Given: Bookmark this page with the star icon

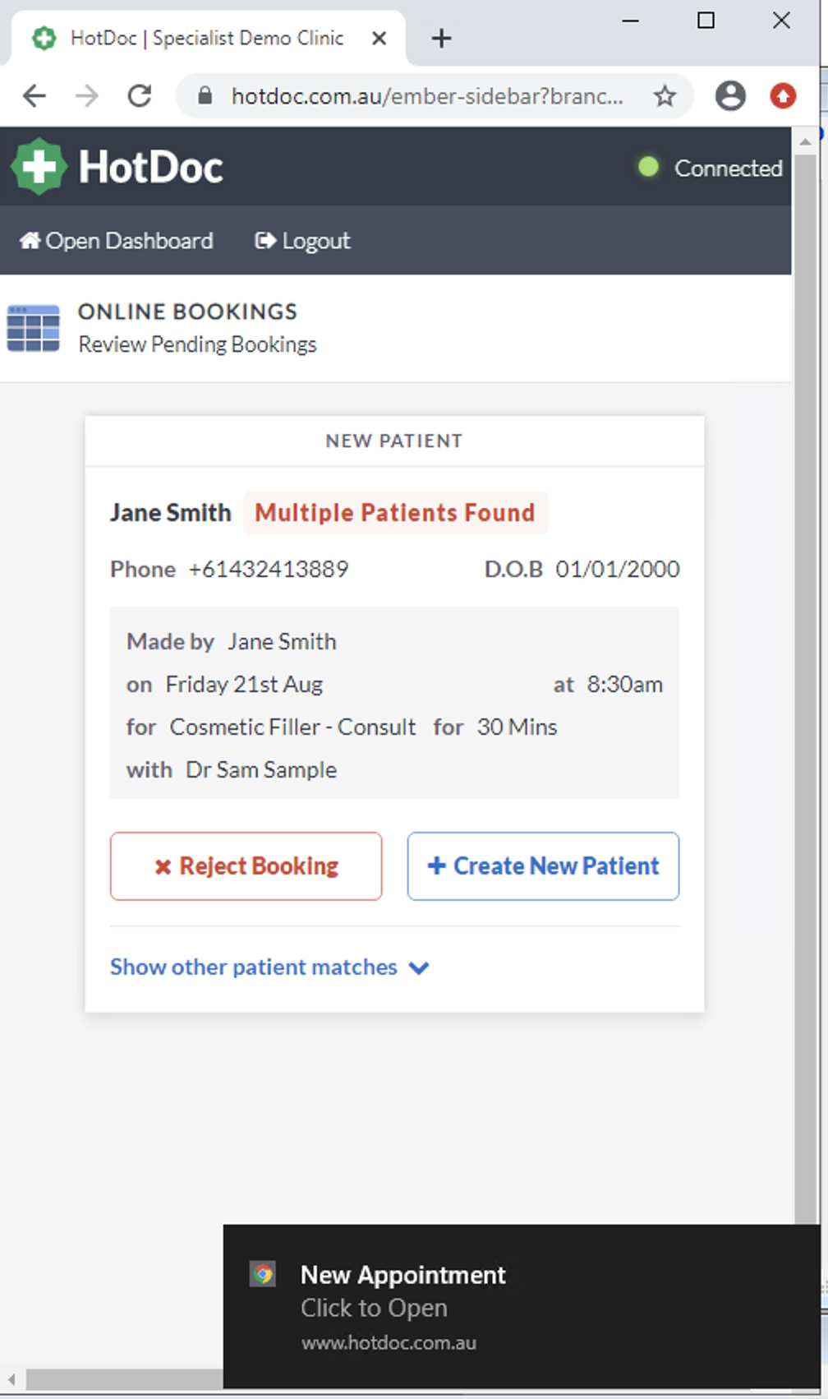Looking at the screenshot, I should point(665,96).
